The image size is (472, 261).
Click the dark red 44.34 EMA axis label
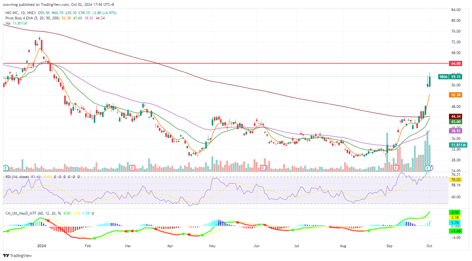click(456, 117)
